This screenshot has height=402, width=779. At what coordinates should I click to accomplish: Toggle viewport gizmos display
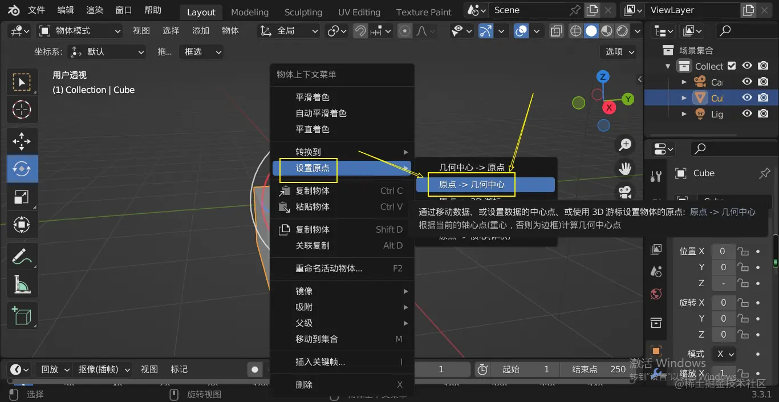(x=485, y=31)
